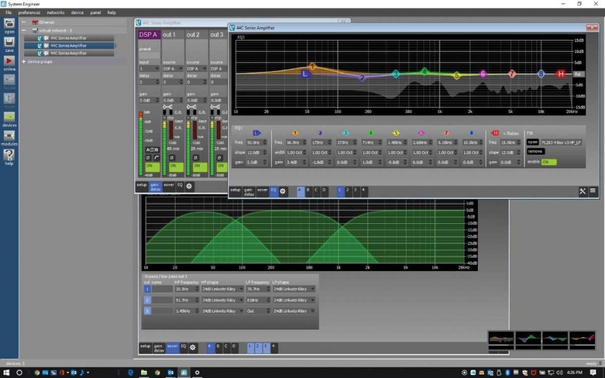Viewport: 605px width, 378px height.
Task: Go online with the red play icon
Action: 9,61
